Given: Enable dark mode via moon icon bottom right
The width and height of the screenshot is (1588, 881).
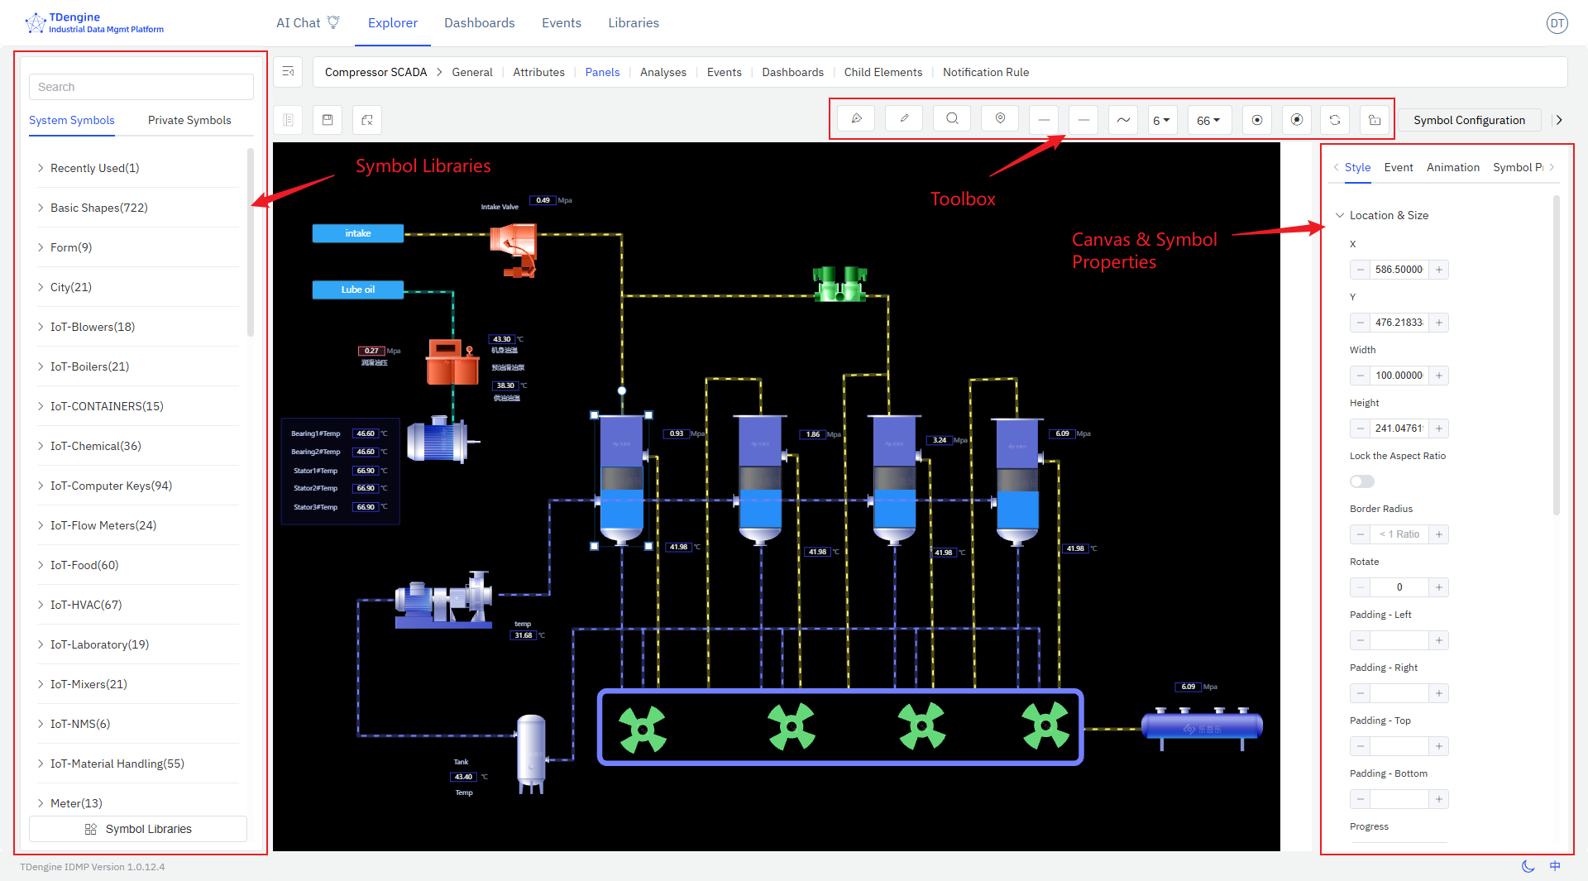Looking at the screenshot, I should (1528, 866).
